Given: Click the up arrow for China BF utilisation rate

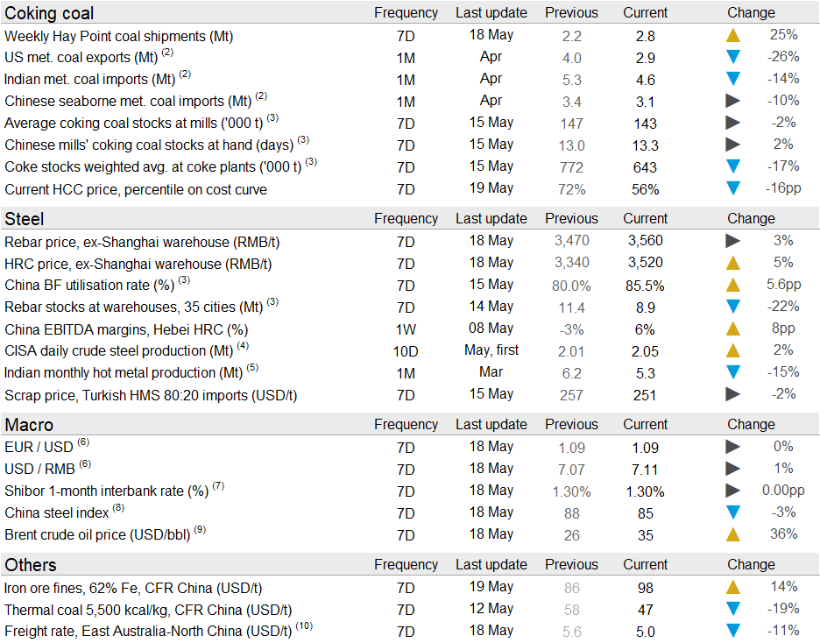Looking at the screenshot, I should point(733,285).
